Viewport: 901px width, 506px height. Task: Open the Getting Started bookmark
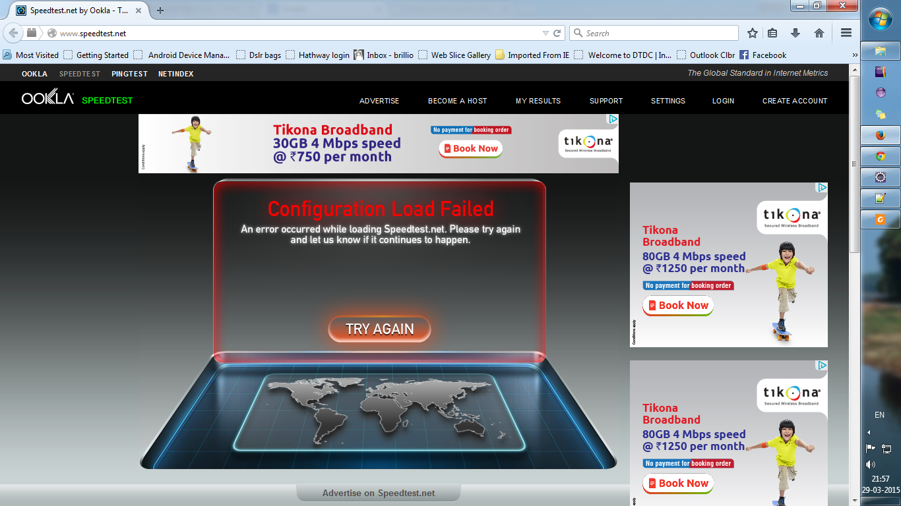(x=96, y=55)
